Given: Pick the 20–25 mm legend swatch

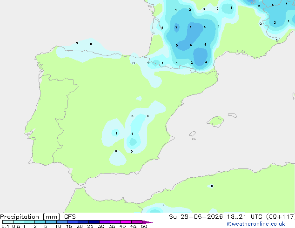Looking at the screenshot, I should (83, 222).
